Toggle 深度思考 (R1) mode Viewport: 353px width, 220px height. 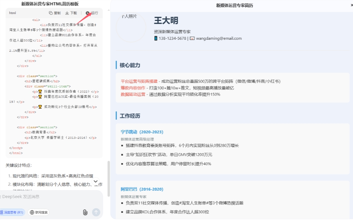(12, 212)
